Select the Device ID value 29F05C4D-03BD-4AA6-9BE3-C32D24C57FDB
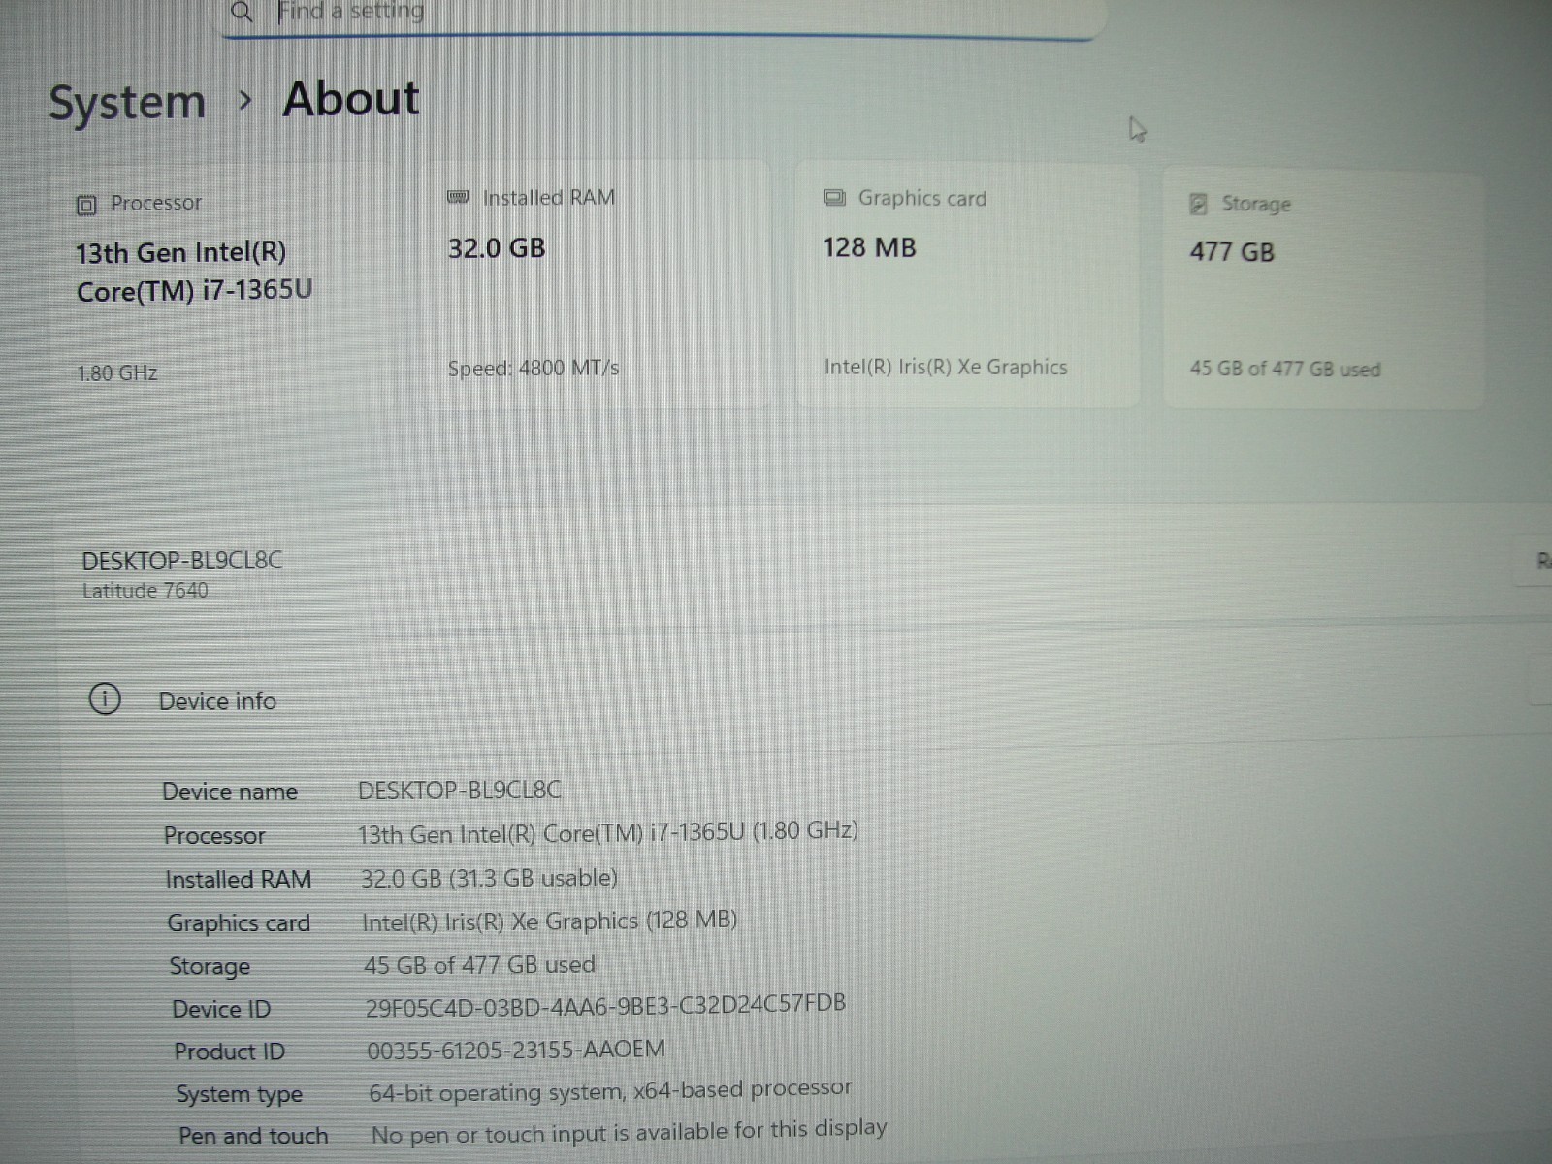Screen dimensions: 1552x1164 click(x=605, y=1006)
